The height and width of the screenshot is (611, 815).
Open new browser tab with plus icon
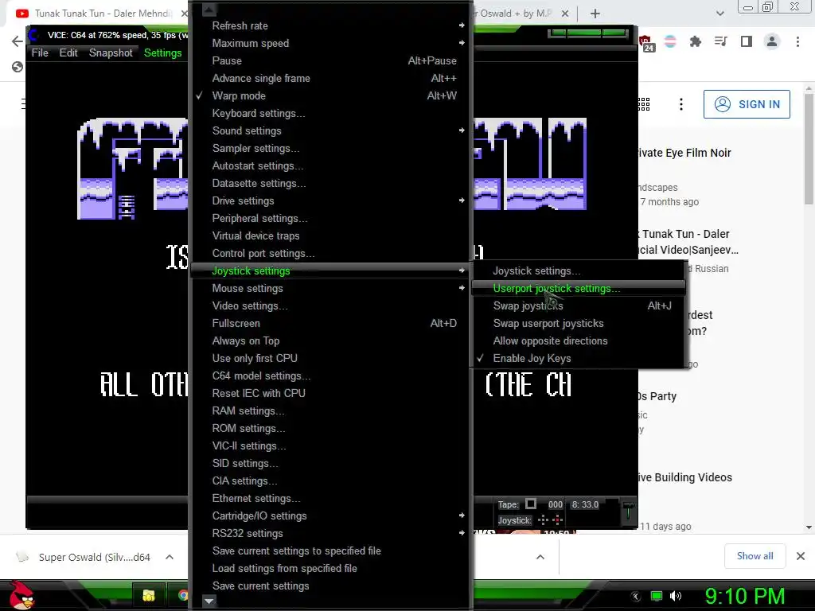tap(595, 14)
